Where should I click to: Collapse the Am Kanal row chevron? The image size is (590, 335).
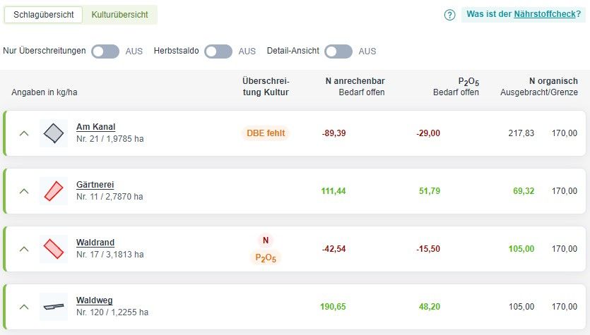pos(24,133)
